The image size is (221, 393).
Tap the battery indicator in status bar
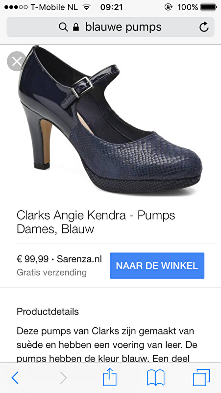tap(208, 7)
